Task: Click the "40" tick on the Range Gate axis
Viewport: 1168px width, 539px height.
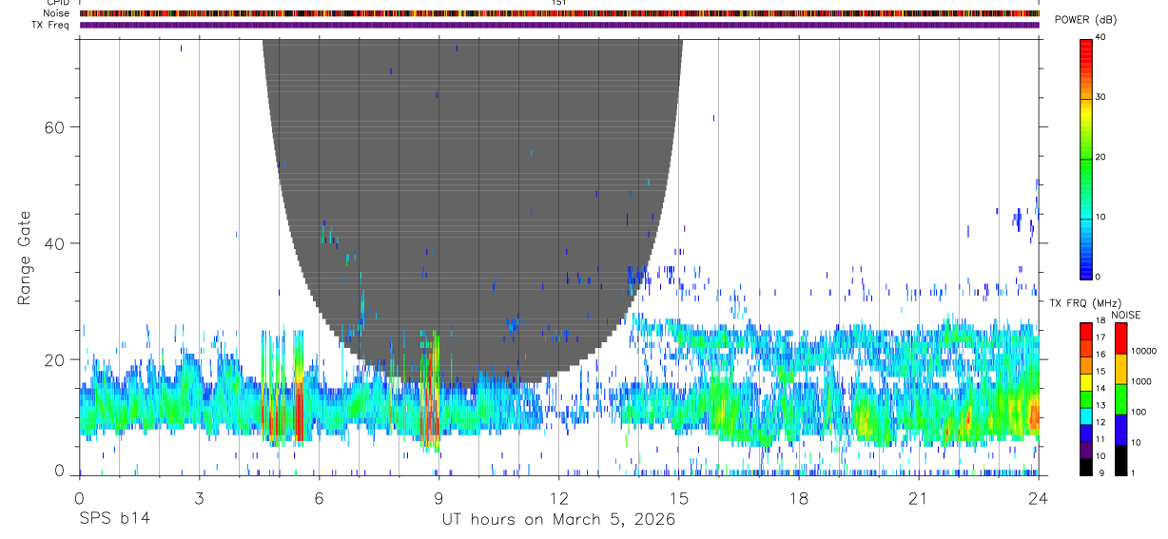Action: [56, 243]
